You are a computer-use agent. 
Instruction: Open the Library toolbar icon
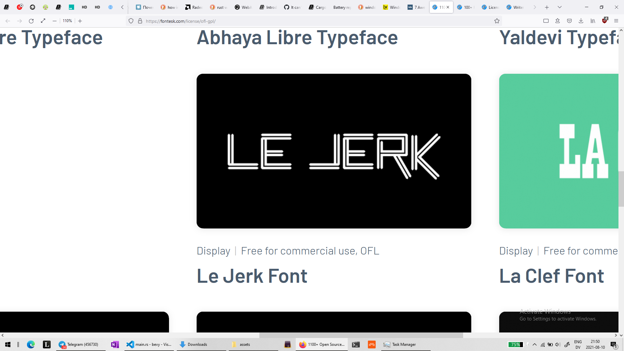pyautogui.click(x=593, y=21)
